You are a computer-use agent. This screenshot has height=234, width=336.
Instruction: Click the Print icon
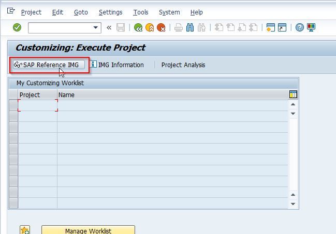tap(178, 27)
